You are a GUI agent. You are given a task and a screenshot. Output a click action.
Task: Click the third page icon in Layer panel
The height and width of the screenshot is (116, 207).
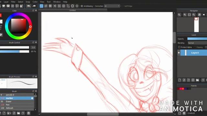tap(189, 80)
